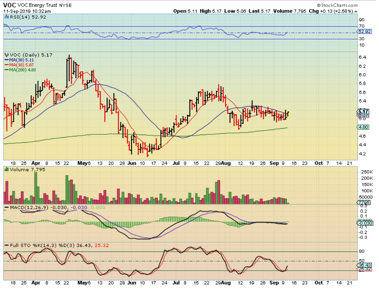Click the Full STO legend line marker
The image size is (379, 289).
tap(6, 245)
